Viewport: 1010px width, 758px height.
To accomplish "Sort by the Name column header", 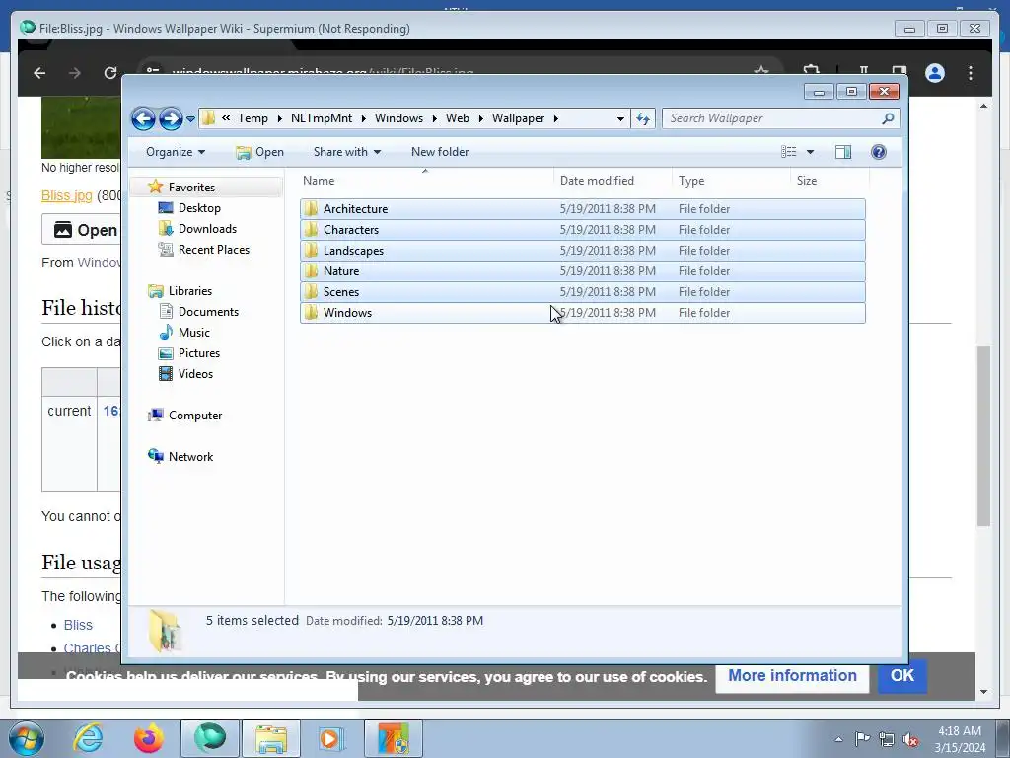I will coord(425,181).
